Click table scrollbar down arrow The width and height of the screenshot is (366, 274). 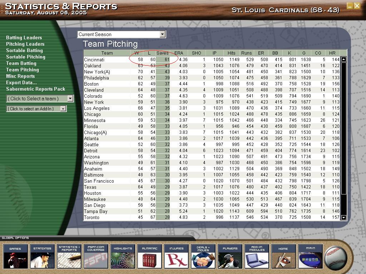point(343,218)
